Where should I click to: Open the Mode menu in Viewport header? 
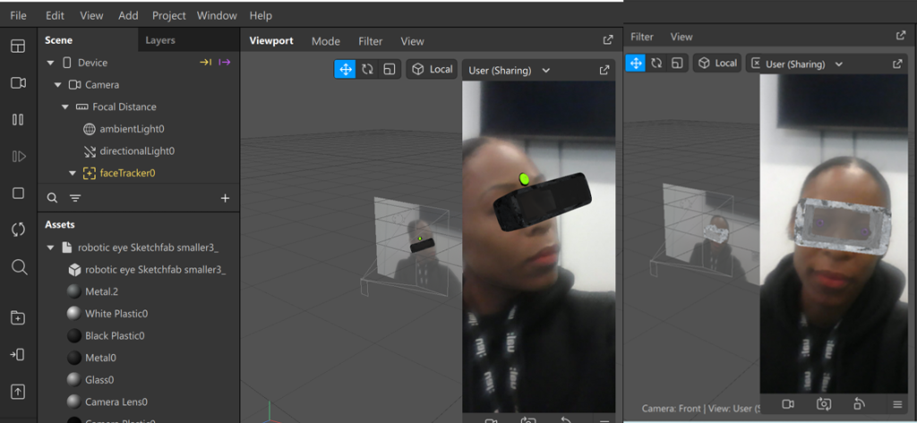coord(326,41)
